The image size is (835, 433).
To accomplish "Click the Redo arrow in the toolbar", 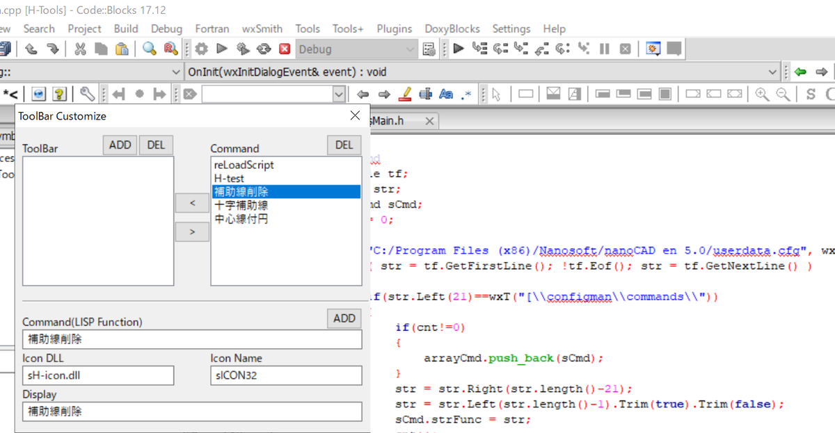I will click(52, 49).
